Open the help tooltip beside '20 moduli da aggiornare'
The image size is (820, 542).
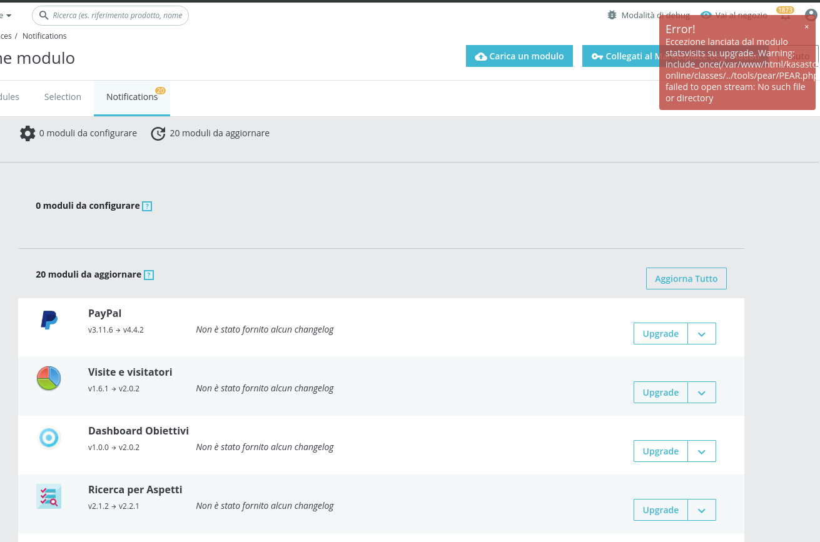[x=149, y=274]
